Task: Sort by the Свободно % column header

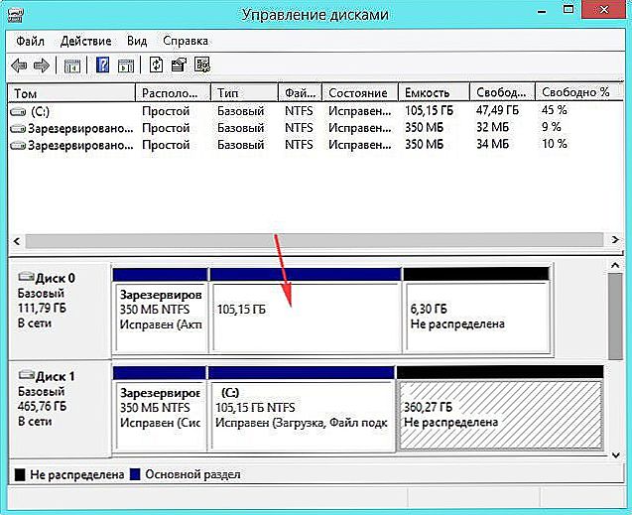Action: point(579,93)
